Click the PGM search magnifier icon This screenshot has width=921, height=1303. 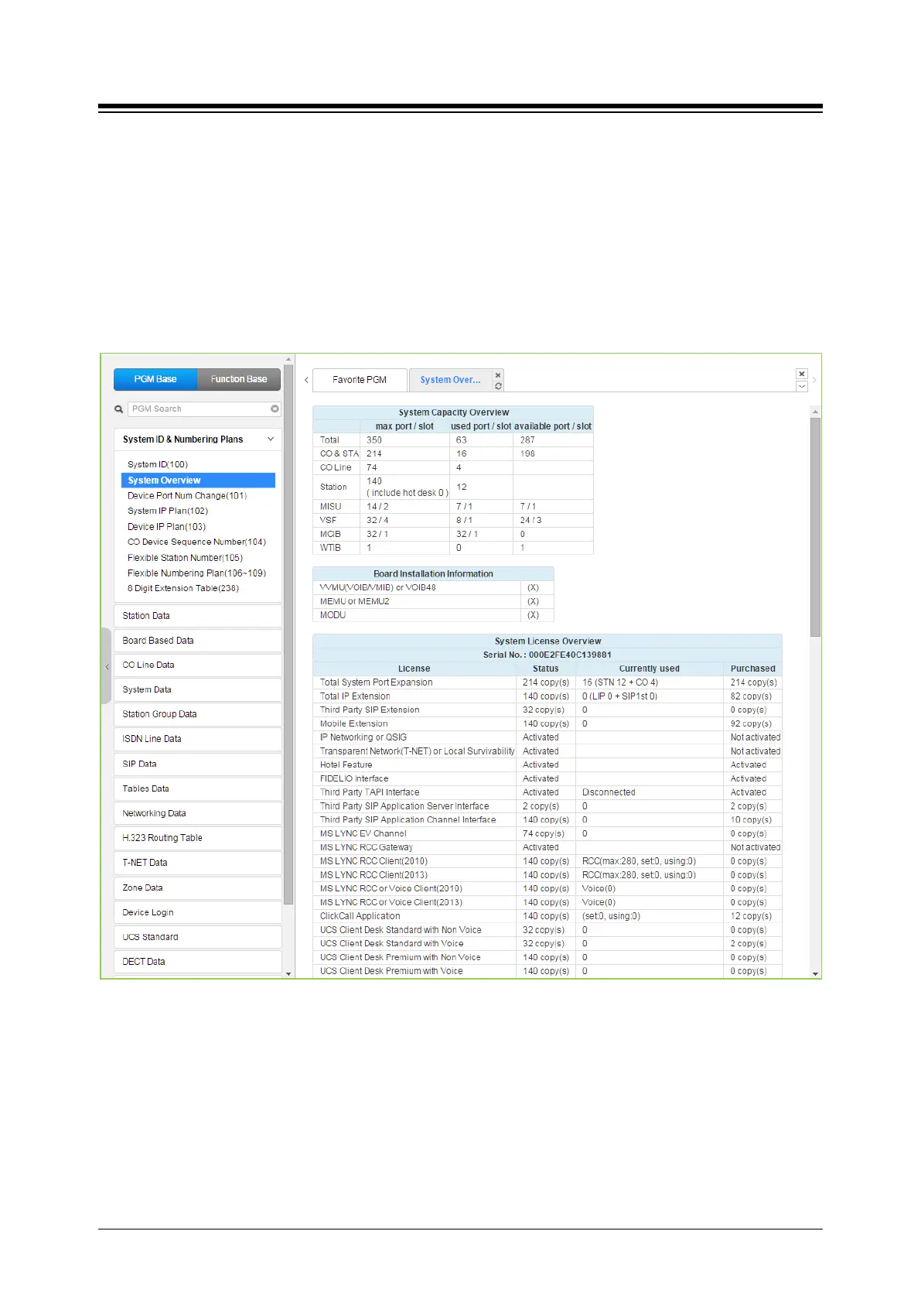(x=119, y=409)
